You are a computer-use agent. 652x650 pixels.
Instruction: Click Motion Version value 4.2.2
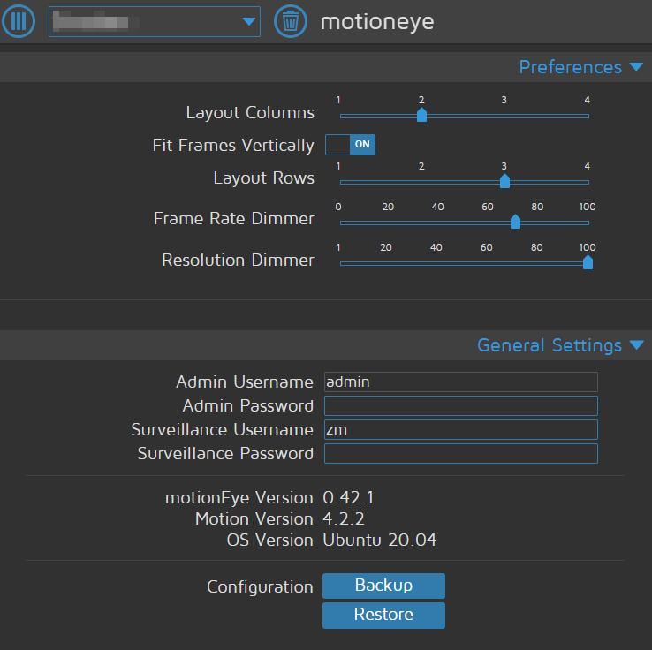click(344, 518)
